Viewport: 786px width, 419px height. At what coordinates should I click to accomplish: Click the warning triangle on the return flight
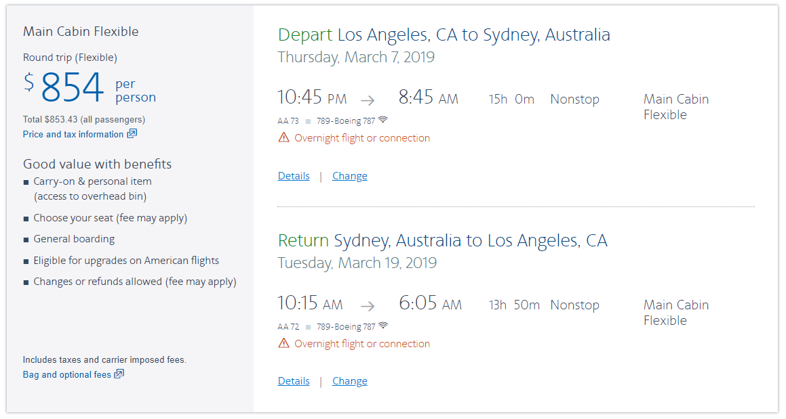tap(283, 343)
